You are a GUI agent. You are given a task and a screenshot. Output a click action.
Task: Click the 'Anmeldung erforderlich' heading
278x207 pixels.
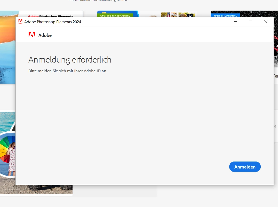(70, 60)
